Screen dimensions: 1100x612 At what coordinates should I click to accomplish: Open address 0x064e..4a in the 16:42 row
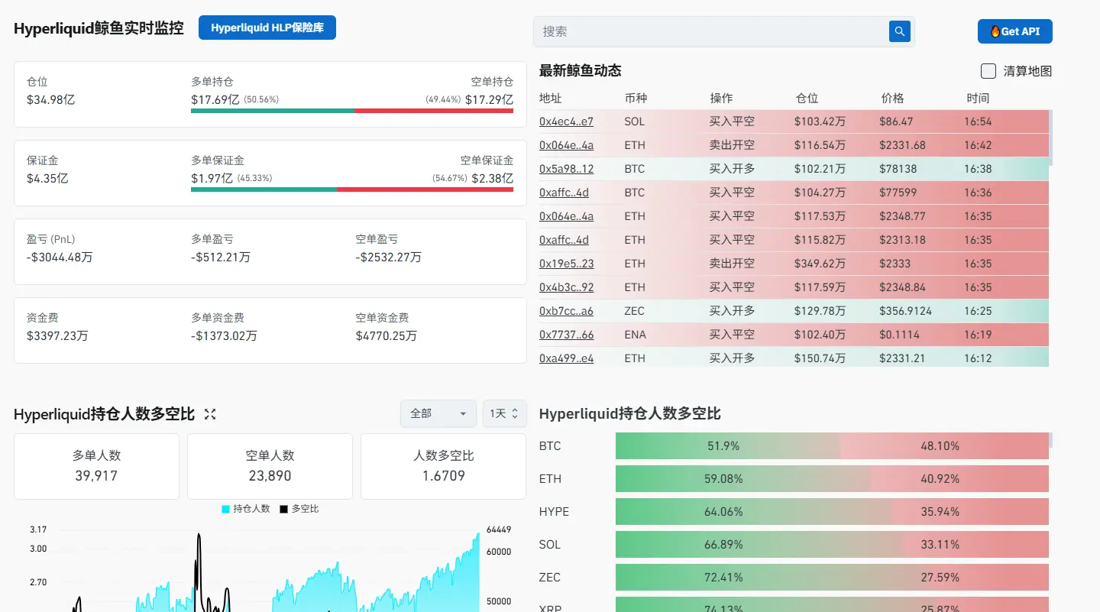566,145
